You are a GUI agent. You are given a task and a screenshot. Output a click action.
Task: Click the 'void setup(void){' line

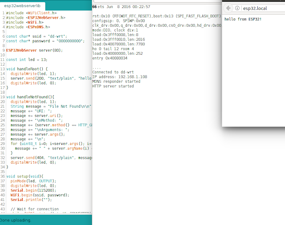pos(25,177)
